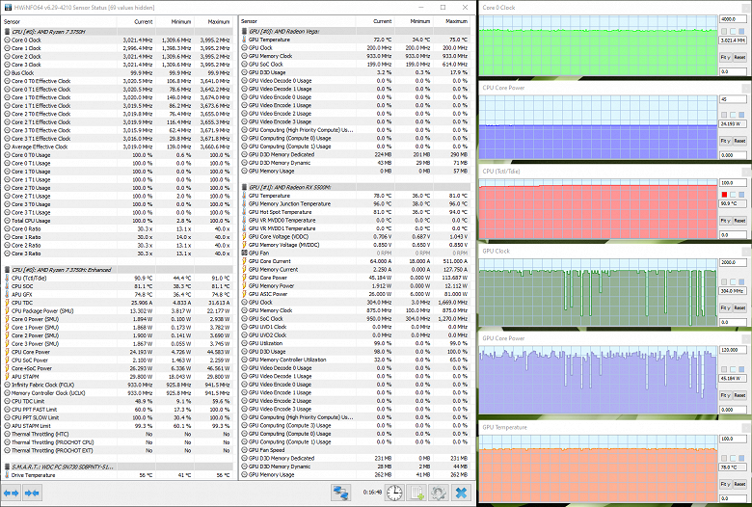Viewport: 752px width, 507px height.
Task: Click the gray swatch in Core 0 Clock graph
Action: click(724, 31)
